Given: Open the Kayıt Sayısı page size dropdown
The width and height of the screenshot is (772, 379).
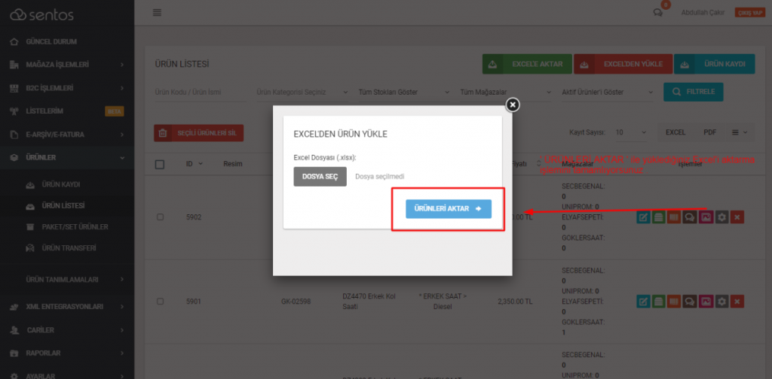Looking at the screenshot, I should point(630,132).
